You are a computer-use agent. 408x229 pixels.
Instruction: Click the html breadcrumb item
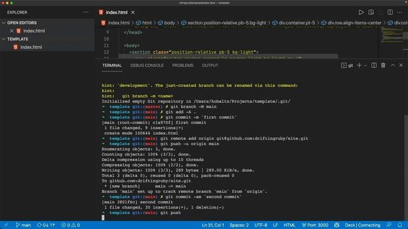tap(147, 23)
